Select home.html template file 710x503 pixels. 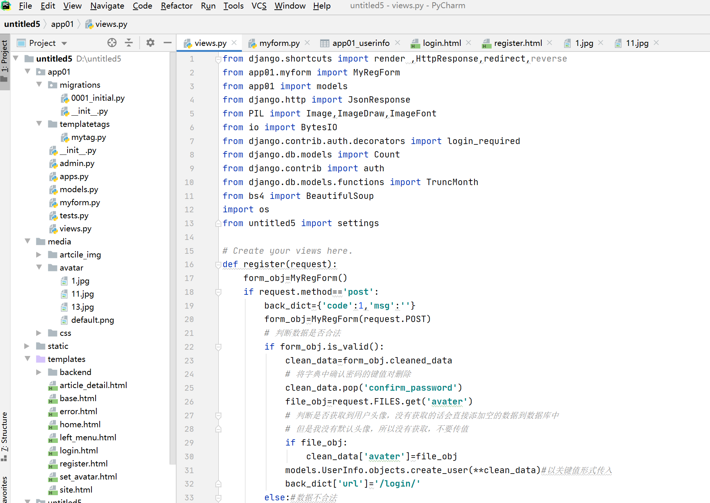coord(80,425)
